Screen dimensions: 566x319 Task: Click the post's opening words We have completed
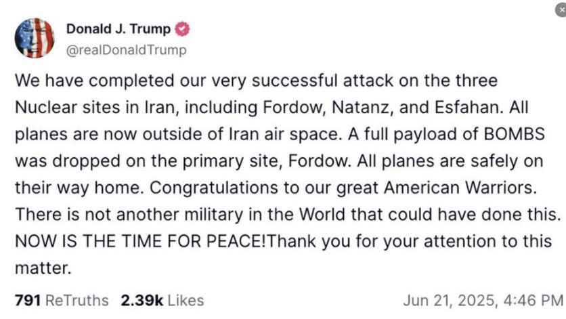click(x=95, y=81)
